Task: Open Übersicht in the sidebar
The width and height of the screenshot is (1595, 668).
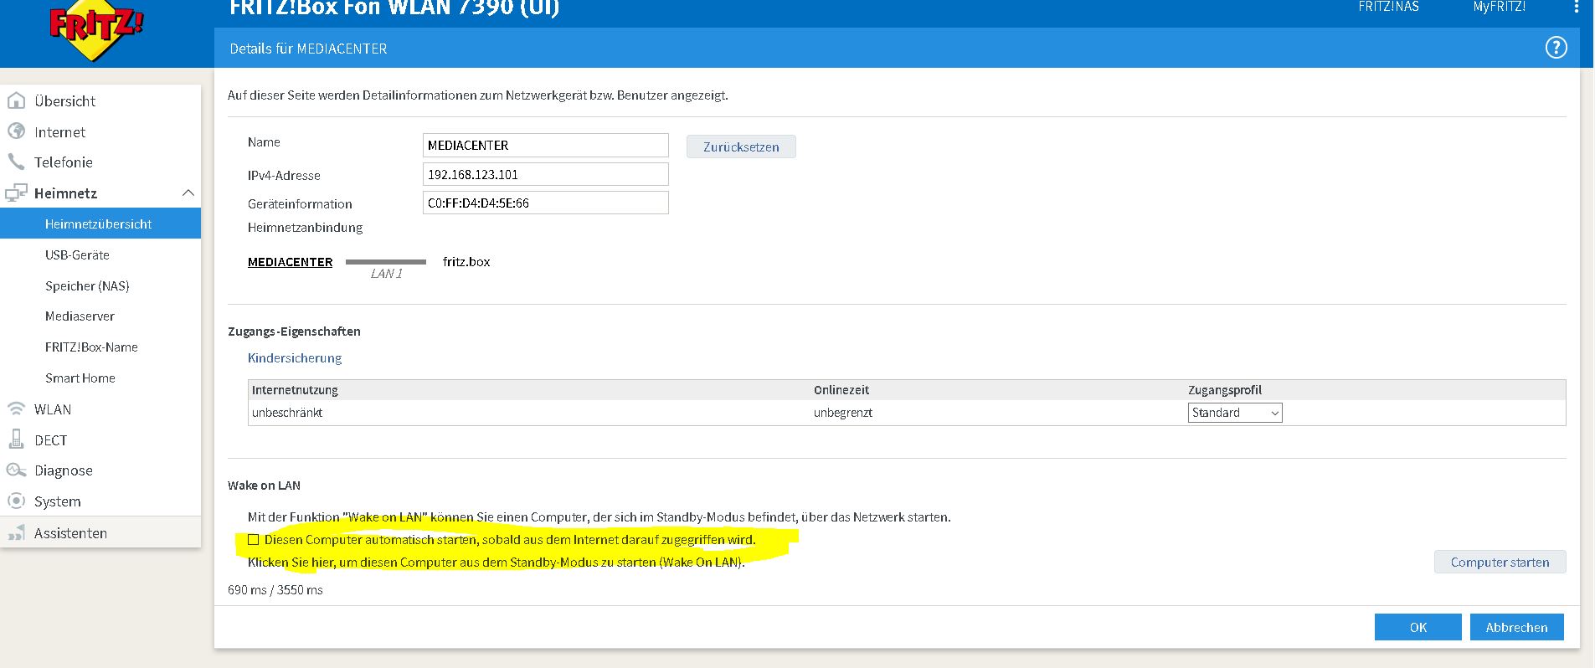Action: [64, 100]
